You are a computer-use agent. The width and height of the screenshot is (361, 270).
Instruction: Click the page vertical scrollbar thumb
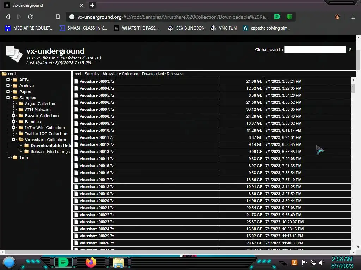[359, 60]
